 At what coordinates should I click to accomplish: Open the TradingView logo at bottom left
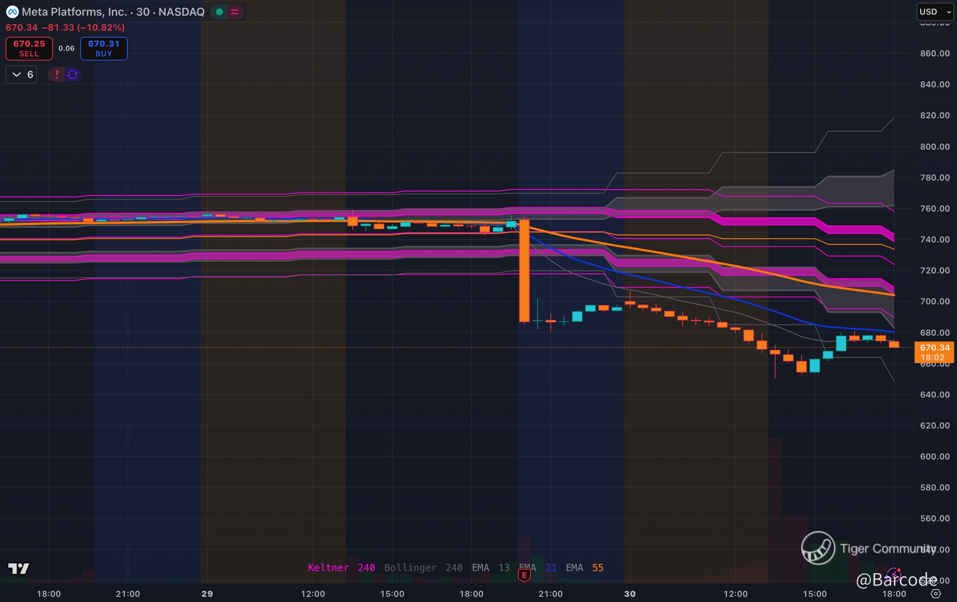[x=18, y=569]
